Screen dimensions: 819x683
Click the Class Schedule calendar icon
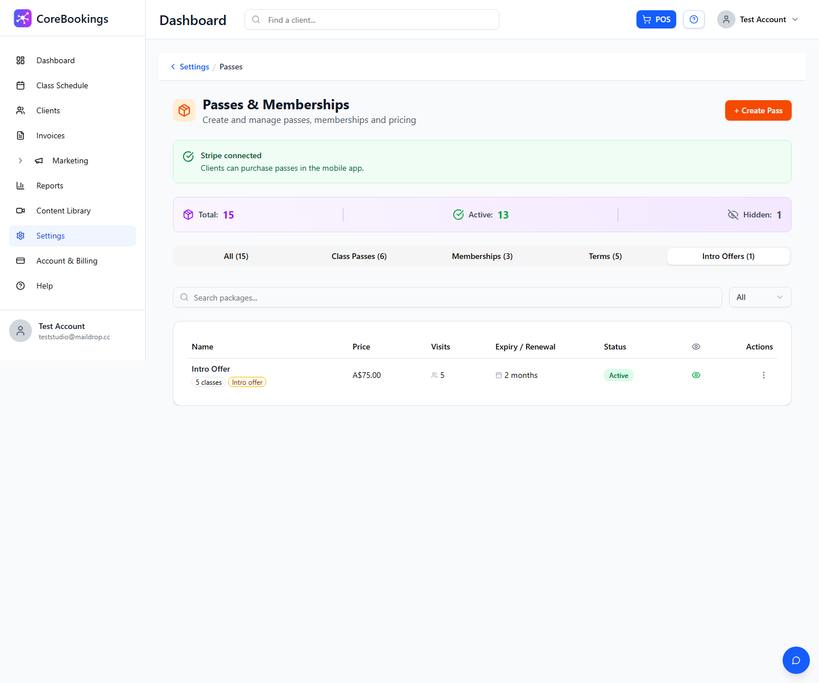tap(20, 85)
